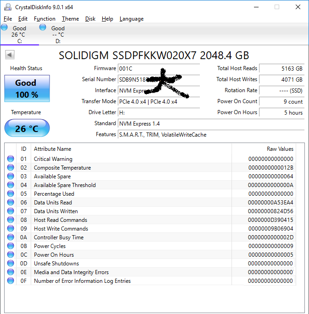The image size is (309, 314).
Task: Click the CrystalDiskInfo app icon in title bar
Action: (8, 7)
